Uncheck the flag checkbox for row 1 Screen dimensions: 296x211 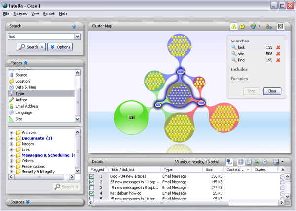[x=92, y=176]
